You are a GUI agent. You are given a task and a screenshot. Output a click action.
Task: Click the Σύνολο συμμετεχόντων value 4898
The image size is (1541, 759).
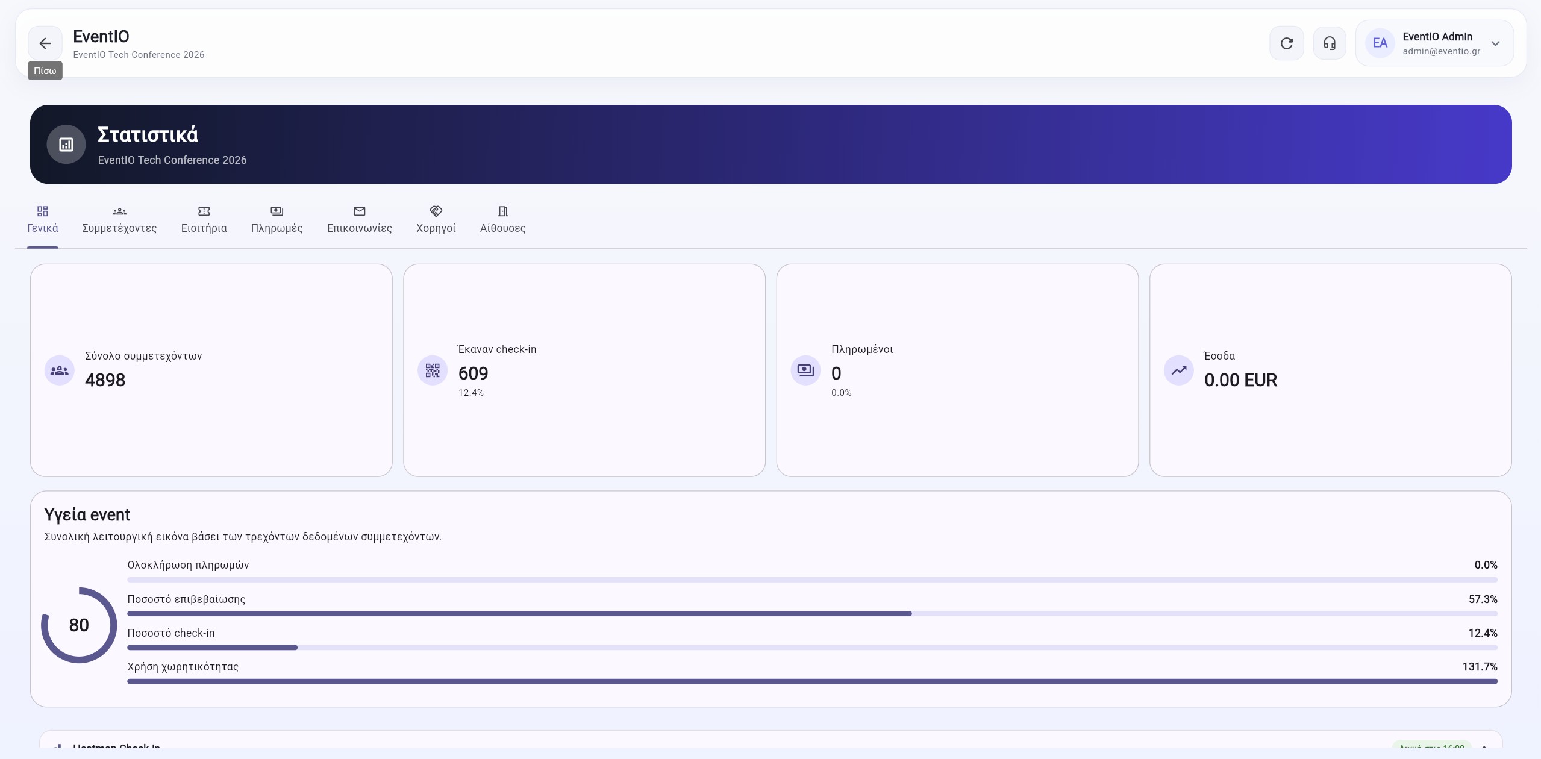105,380
